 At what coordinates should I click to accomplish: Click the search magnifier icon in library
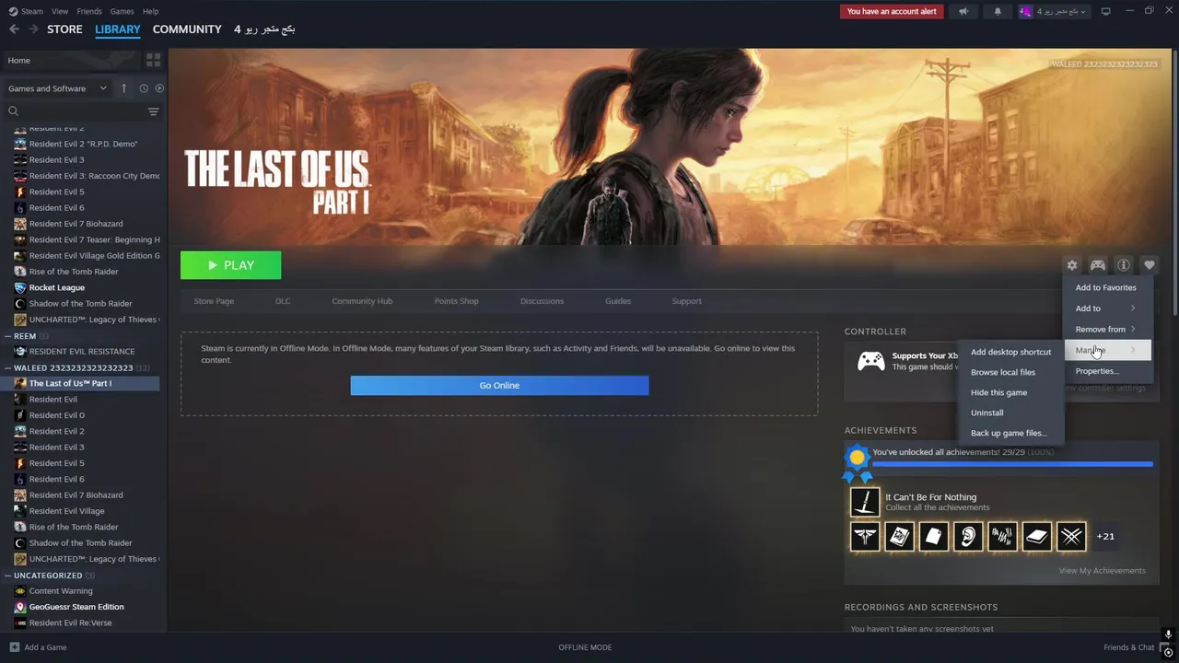(x=13, y=111)
